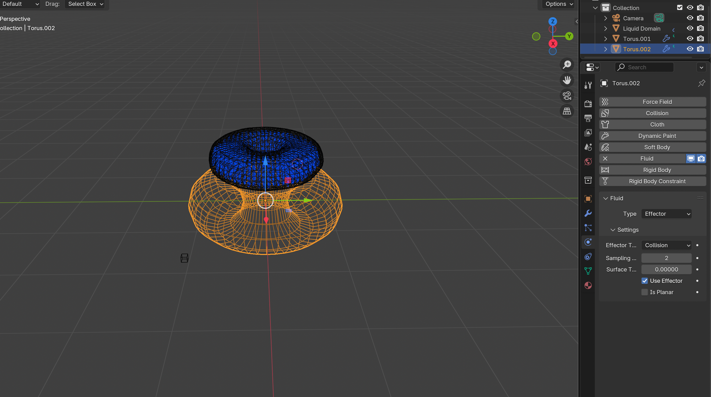
Task: Open the Collection properties tab
Action: pos(588,180)
